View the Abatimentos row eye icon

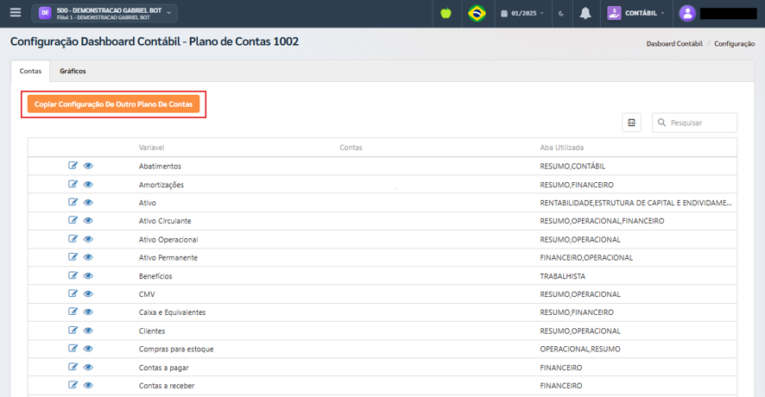(88, 166)
